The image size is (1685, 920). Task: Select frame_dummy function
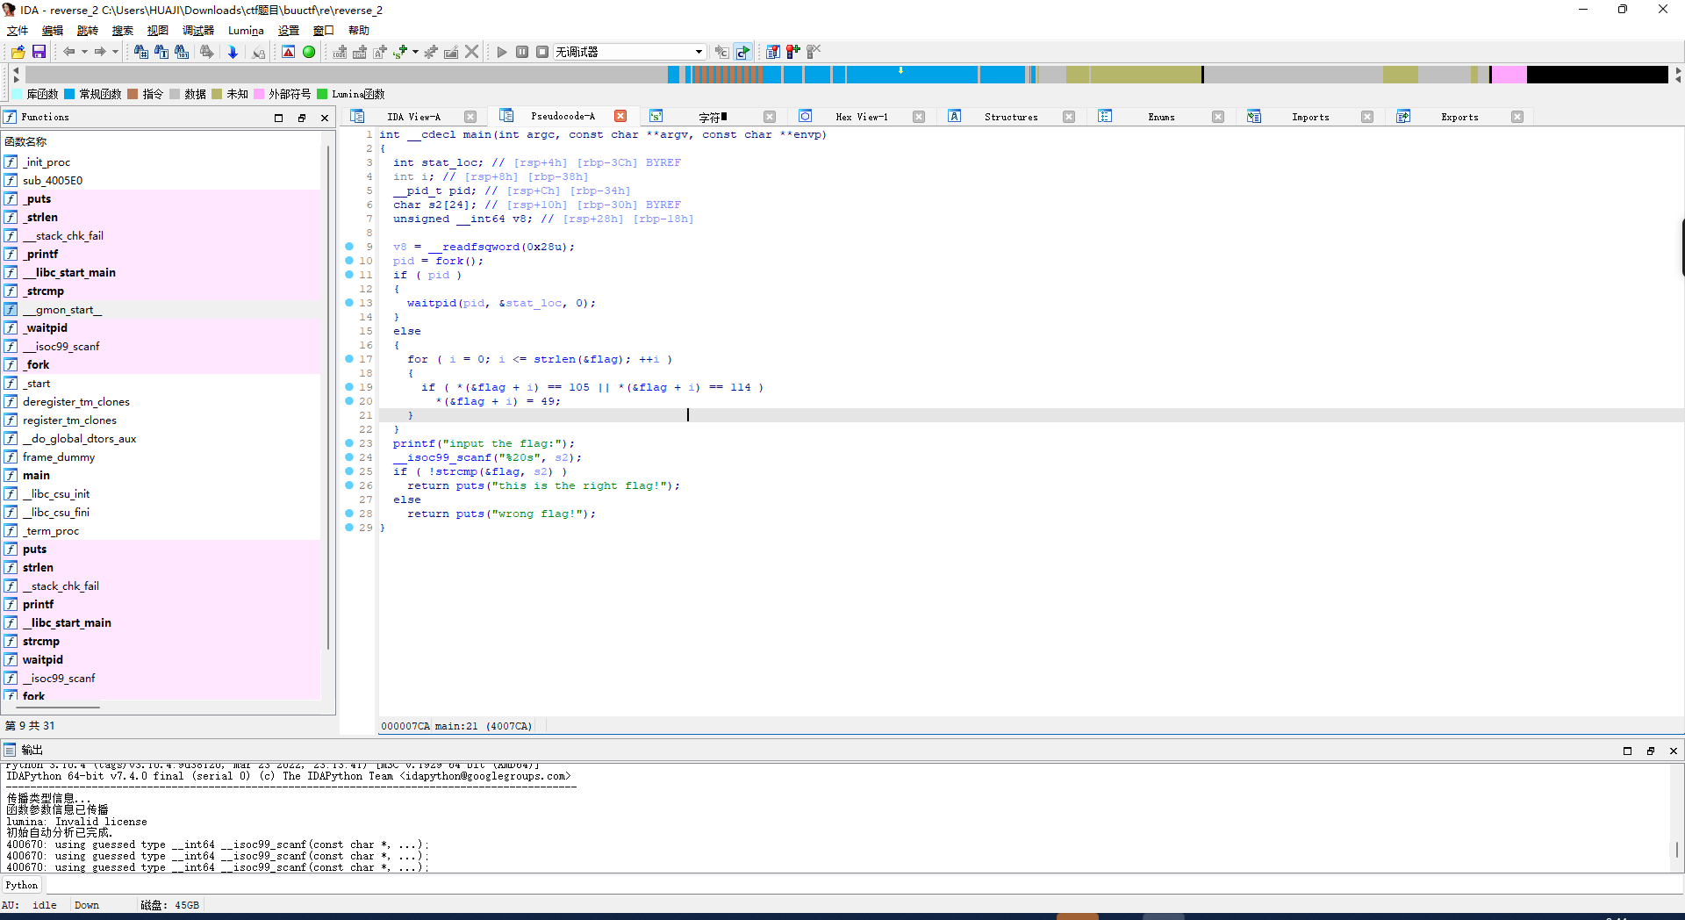[162, 456]
